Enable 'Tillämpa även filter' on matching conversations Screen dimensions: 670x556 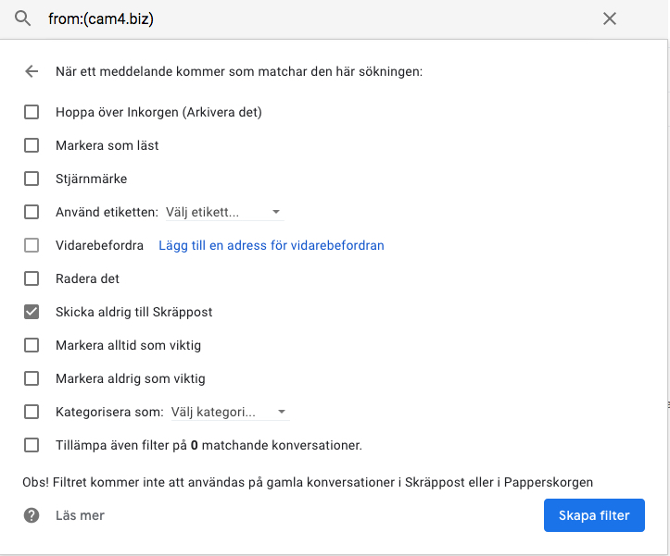(32, 445)
